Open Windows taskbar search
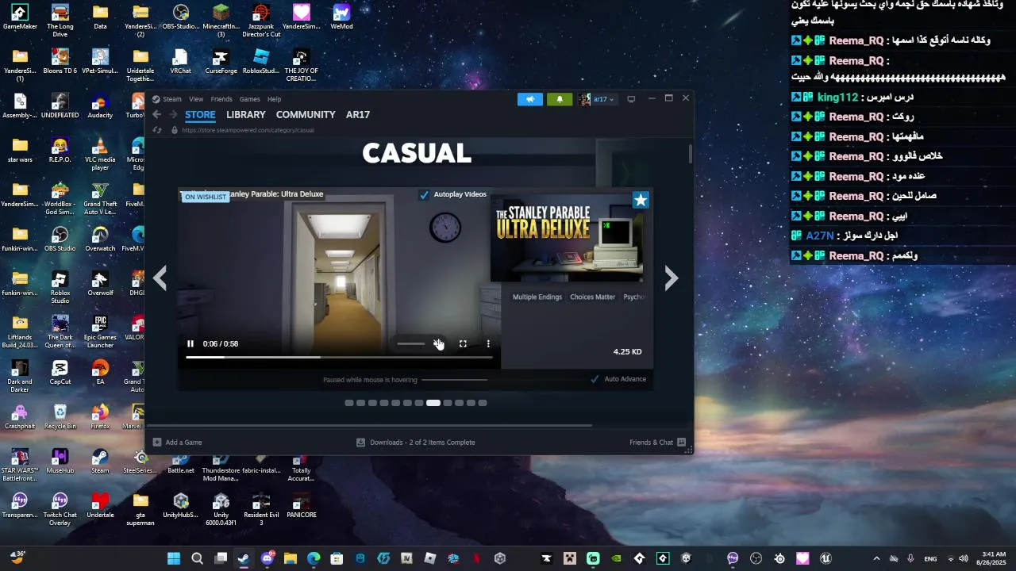The image size is (1016, 571). pos(197,558)
